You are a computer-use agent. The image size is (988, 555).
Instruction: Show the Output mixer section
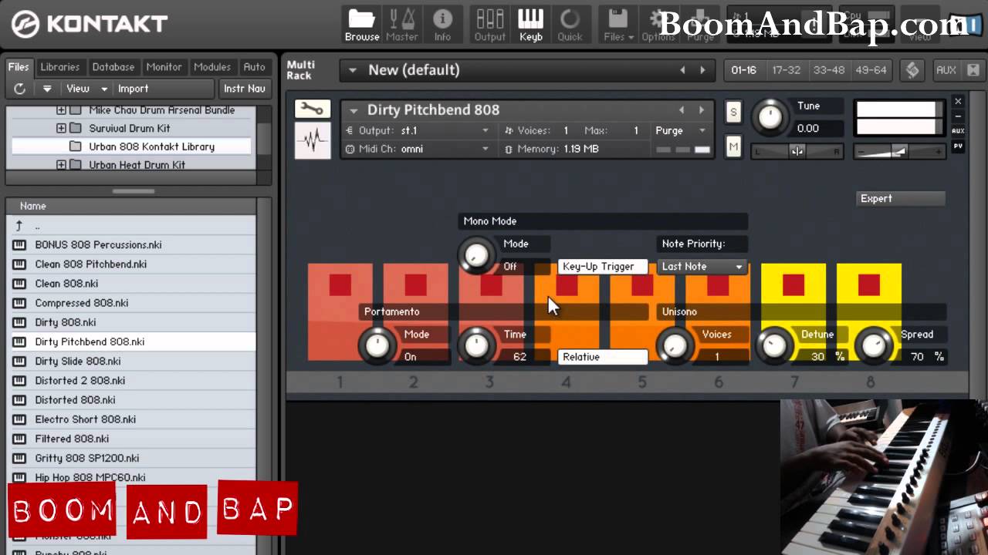489,25
